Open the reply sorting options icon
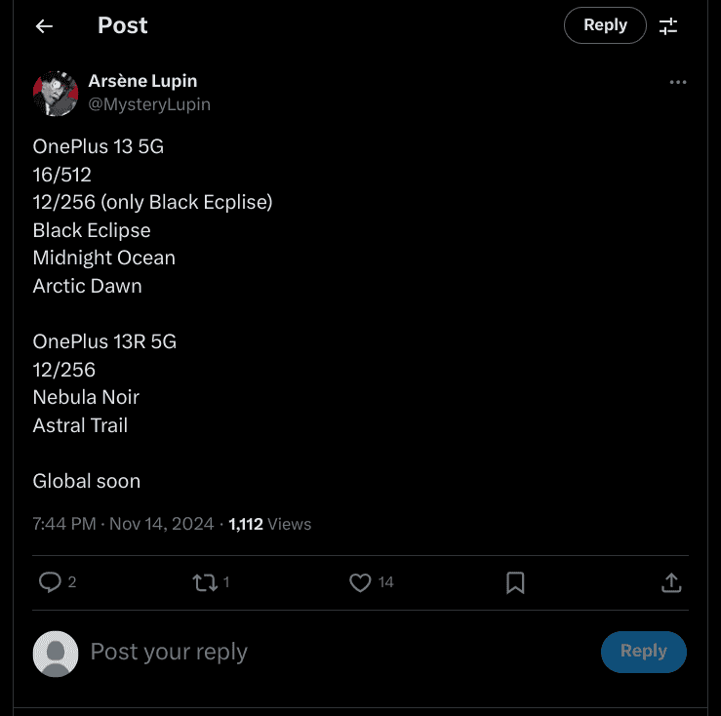This screenshot has height=716, width=721. [x=668, y=26]
